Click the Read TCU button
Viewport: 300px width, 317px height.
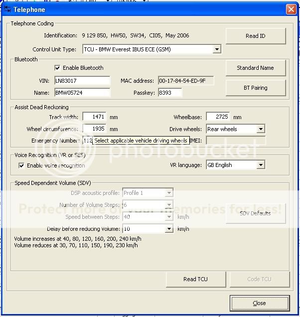[x=195, y=279]
